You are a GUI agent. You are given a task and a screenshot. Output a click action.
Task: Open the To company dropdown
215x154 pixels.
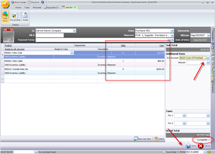pos(74,31)
